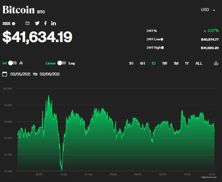Screen dimensions: 222x182
Task: Select the area chart icon
Action: point(4,63)
